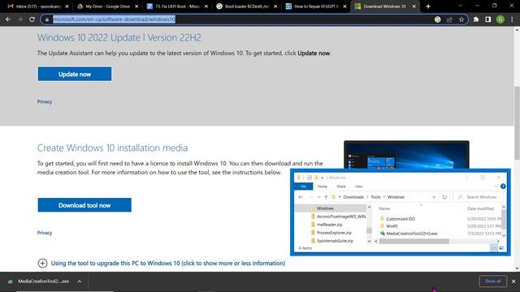Open the Privacy link under Update now
This screenshot has height=292, width=520.
click(45, 101)
